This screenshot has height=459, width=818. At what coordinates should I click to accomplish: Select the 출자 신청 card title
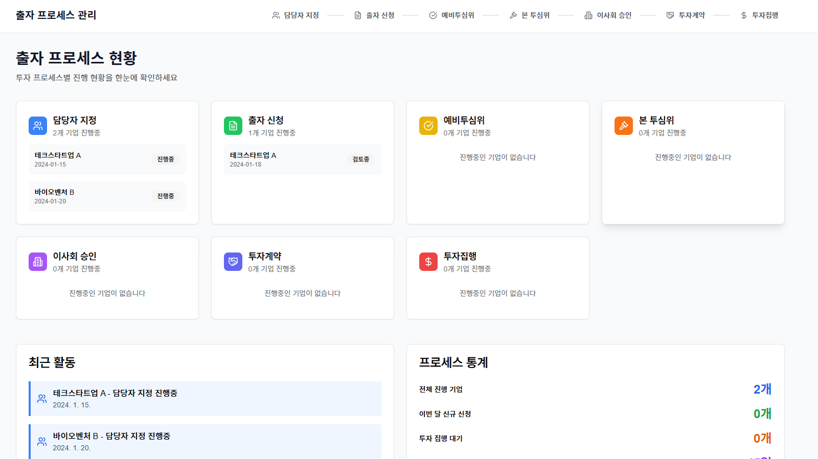(266, 120)
